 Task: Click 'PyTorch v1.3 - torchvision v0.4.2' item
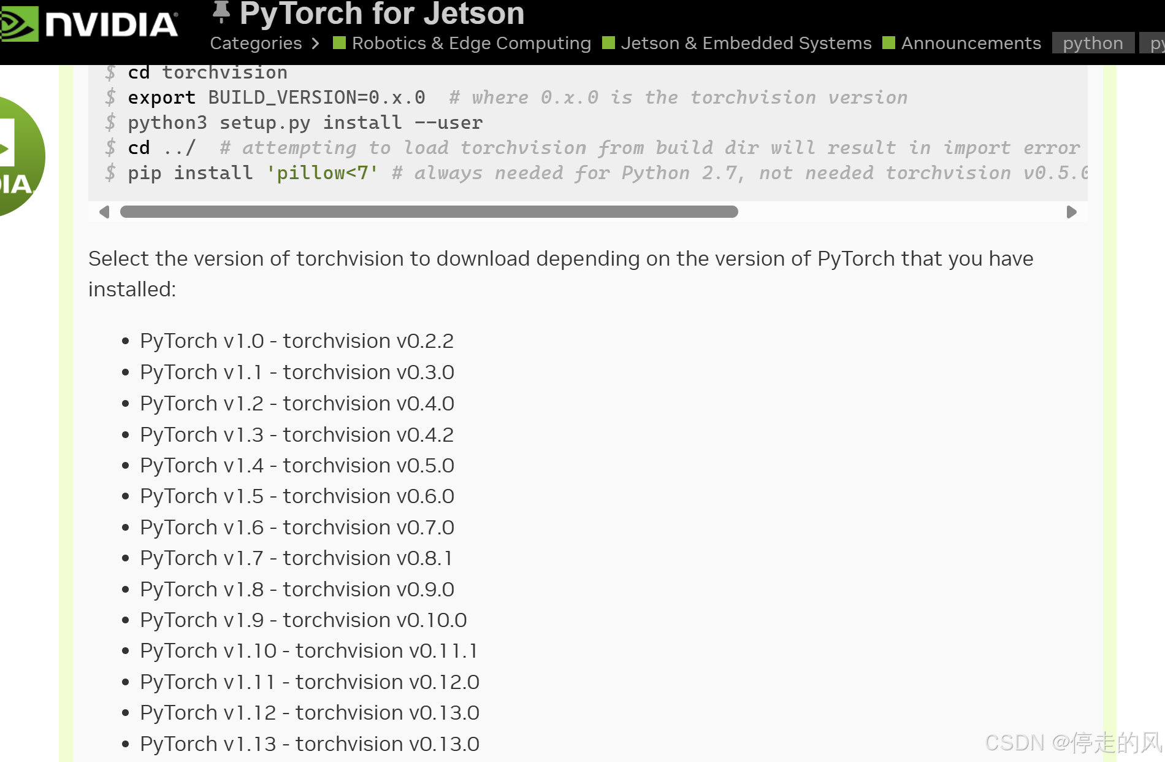pos(297,434)
